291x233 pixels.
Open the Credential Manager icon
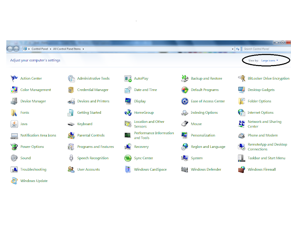71,90
